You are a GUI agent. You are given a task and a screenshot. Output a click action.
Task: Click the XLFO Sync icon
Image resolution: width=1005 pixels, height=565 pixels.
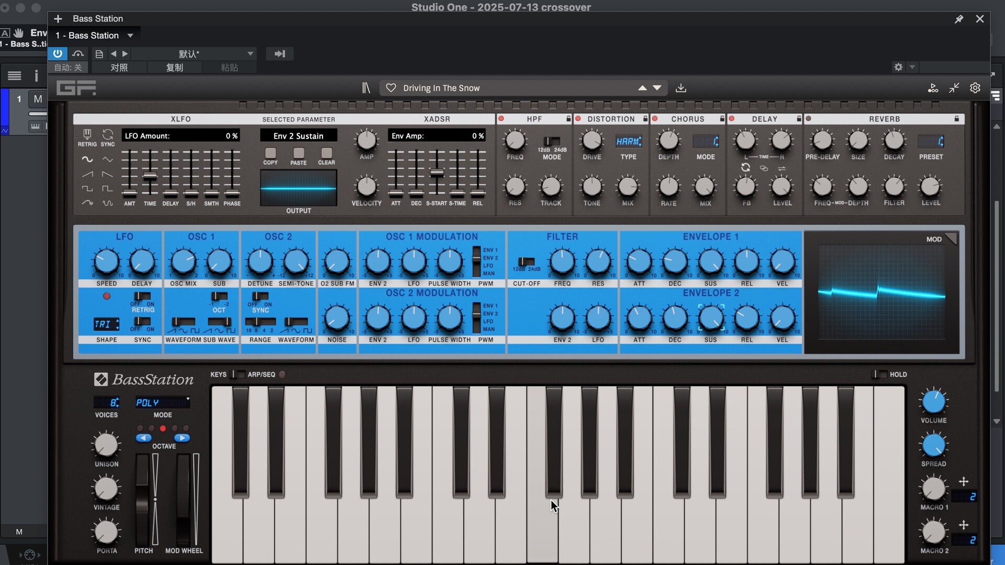point(107,134)
